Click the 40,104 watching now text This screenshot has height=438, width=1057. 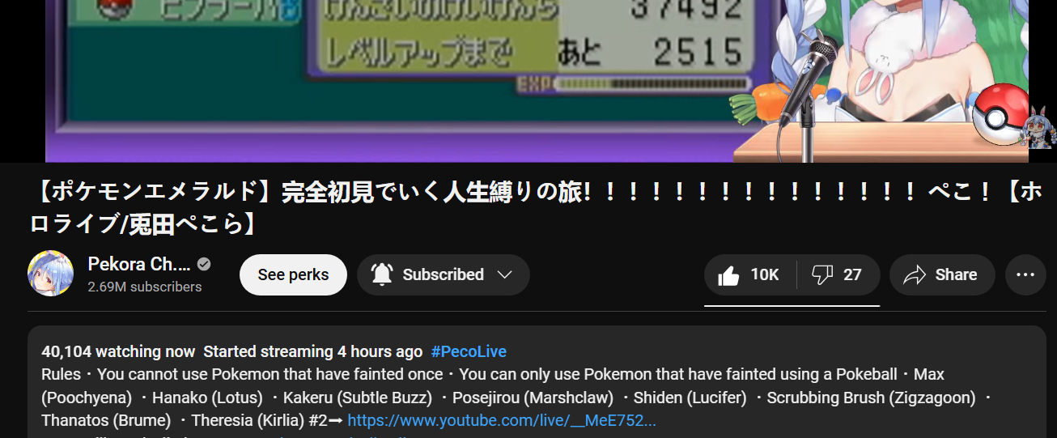[x=118, y=351]
